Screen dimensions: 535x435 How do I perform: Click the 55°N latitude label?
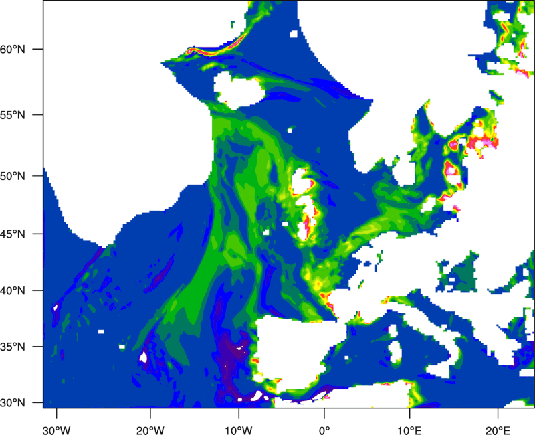coord(13,115)
